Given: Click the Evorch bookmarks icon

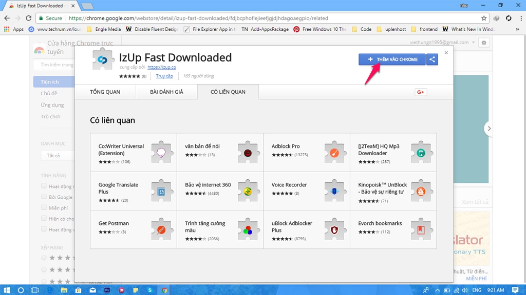Looking at the screenshot, I should tap(421, 229).
